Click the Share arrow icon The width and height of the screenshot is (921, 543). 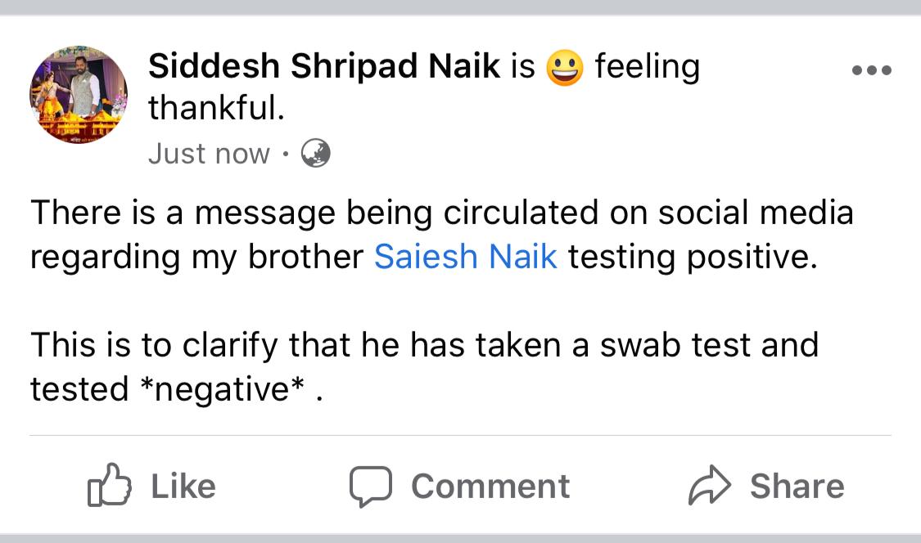pyautogui.click(x=709, y=486)
